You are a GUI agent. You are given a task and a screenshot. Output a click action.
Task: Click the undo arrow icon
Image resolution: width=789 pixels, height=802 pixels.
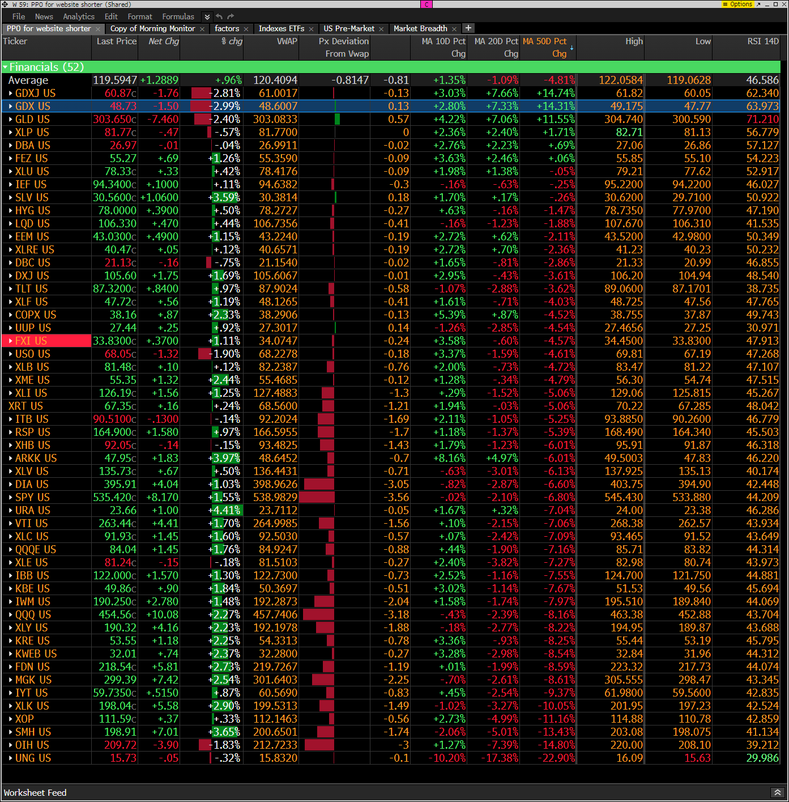tap(219, 16)
